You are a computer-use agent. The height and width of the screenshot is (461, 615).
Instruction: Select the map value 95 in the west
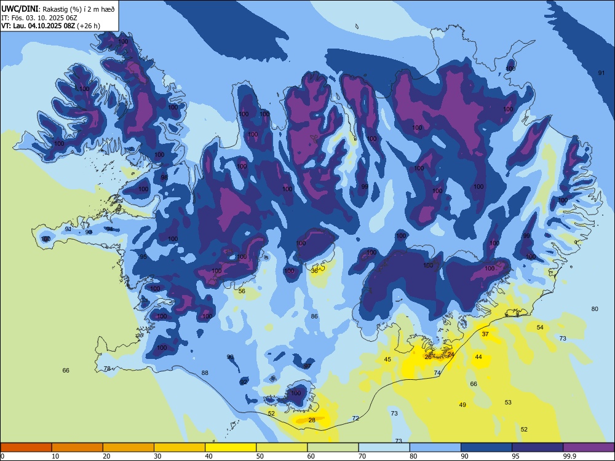(x=143, y=257)
